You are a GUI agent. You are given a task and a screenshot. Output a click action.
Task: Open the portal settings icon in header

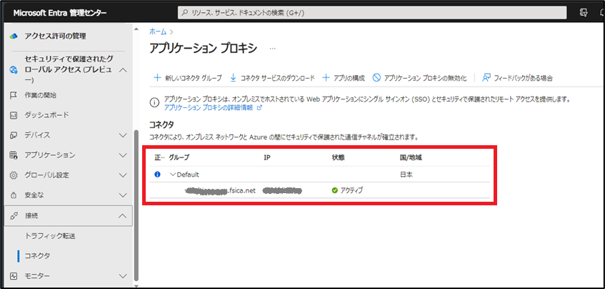pyautogui.click(x=584, y=13)
